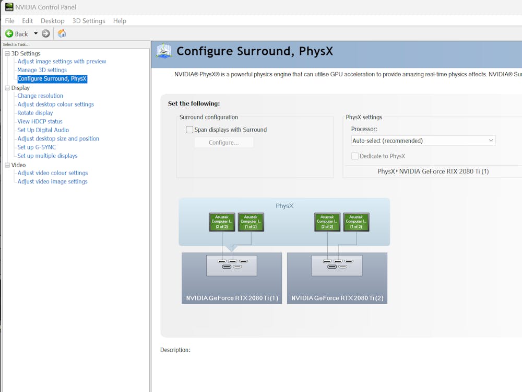The width and height of the screenshot is (522, 392).
Task: Click the grey Forward arrow icon
Action: click(x=46, y=33)
